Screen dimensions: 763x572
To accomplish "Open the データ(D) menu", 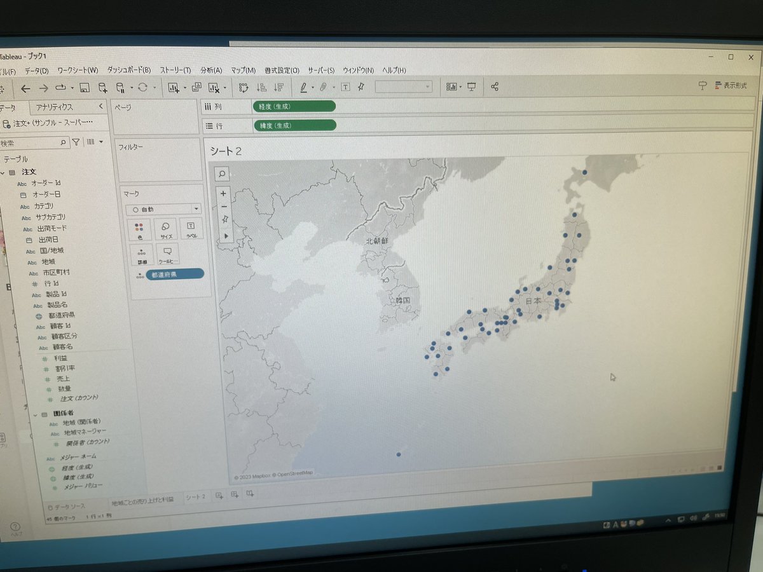I will pos(36,71).
